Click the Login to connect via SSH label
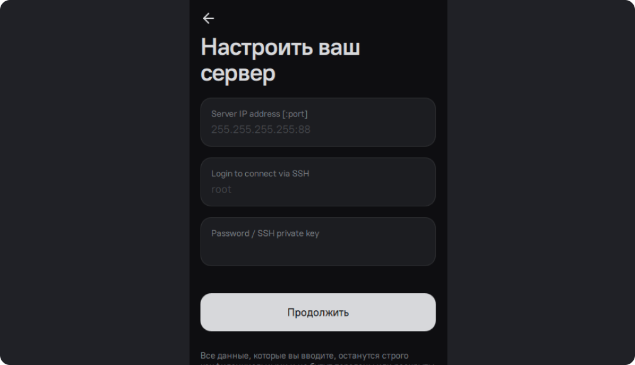 (x=260, y=174)
